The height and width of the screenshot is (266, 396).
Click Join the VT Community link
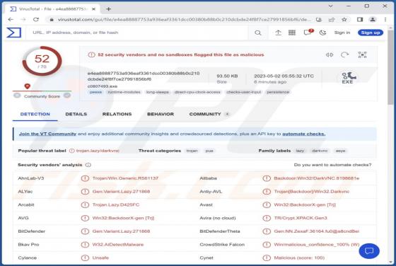point(48,134)
